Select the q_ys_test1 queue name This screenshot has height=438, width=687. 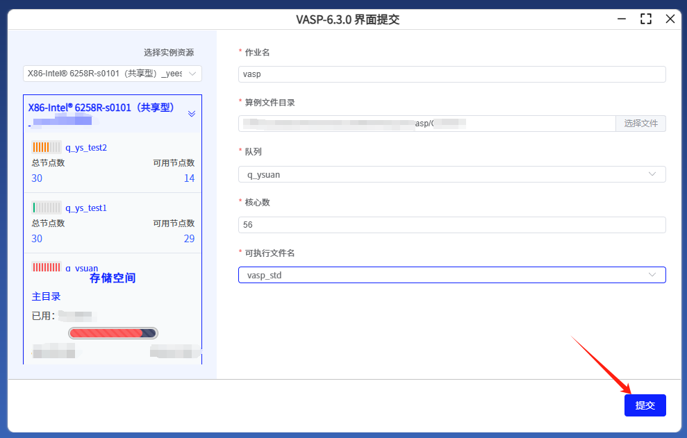pyautogui.click(x=86, y=208)
